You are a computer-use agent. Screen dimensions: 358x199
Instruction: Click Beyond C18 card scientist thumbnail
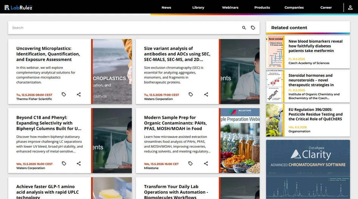tap(112, 141)
